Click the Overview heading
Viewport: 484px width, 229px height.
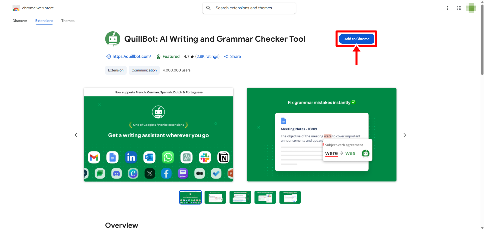(122, 225)
